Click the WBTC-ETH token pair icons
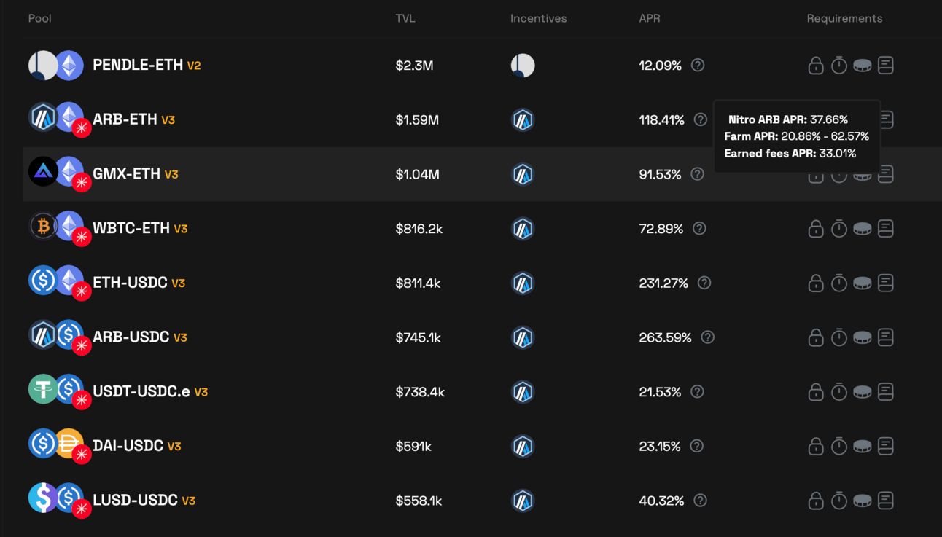 click(59, 229)
